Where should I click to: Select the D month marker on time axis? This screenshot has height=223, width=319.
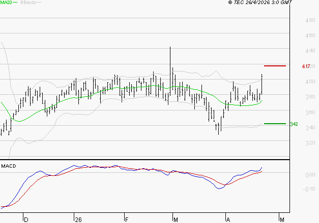26,220
